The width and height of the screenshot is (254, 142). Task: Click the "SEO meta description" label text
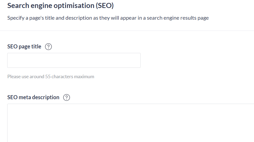33,97
